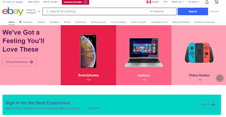The image size is (226, 117).
Task: Click the arrow under Smartphones
Action: pyautogui.click(x=88, y=80)
